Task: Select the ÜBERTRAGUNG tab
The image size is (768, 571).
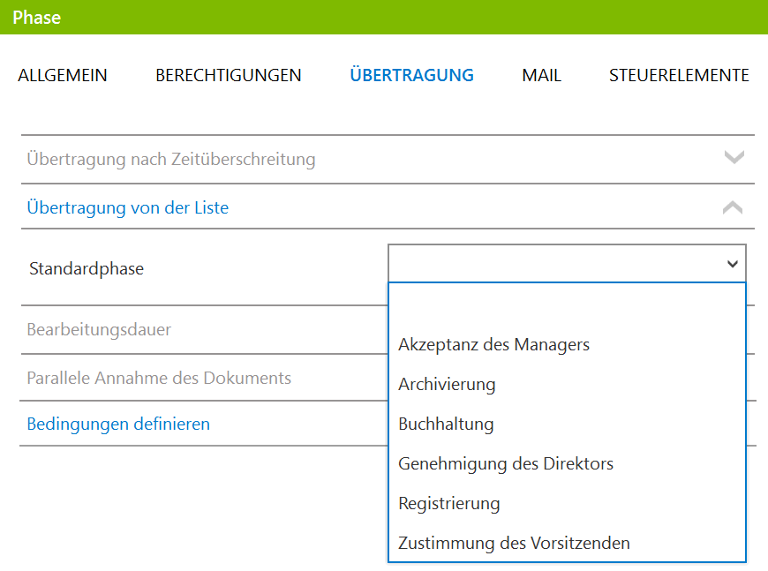Action: tap(412, 75)
